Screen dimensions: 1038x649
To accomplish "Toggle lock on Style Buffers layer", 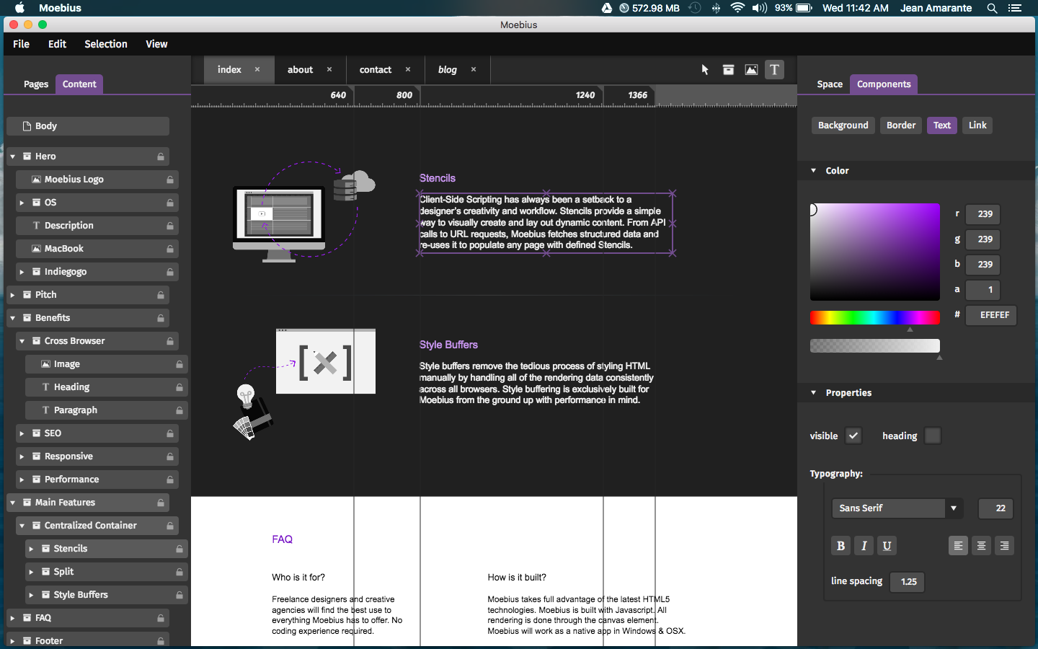I will (179, 595).
